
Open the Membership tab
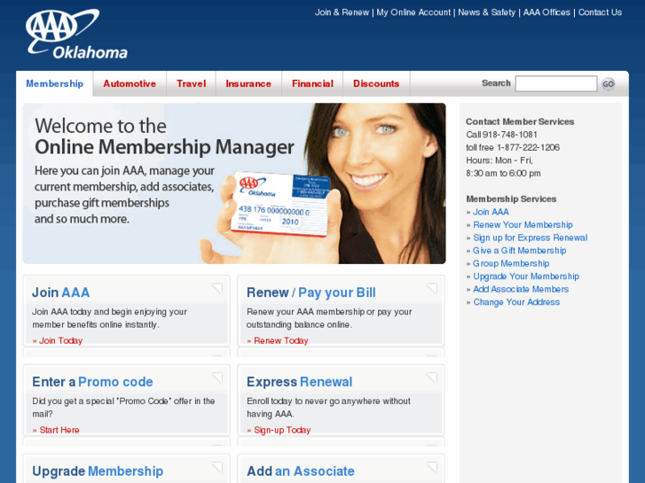55,84
